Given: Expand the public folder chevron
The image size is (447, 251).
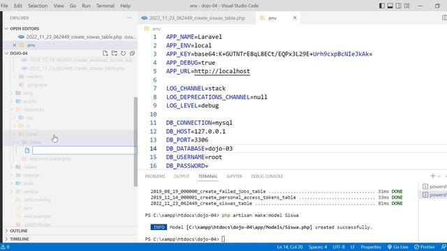Looking at the screenshot, I should pyautogui.click(x=12, y=101).
